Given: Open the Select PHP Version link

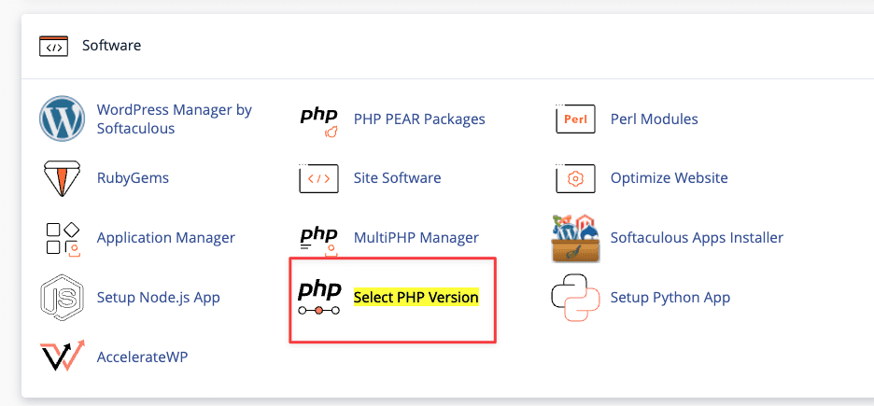Looking at the screenshot, I should (x=416, y=298).
